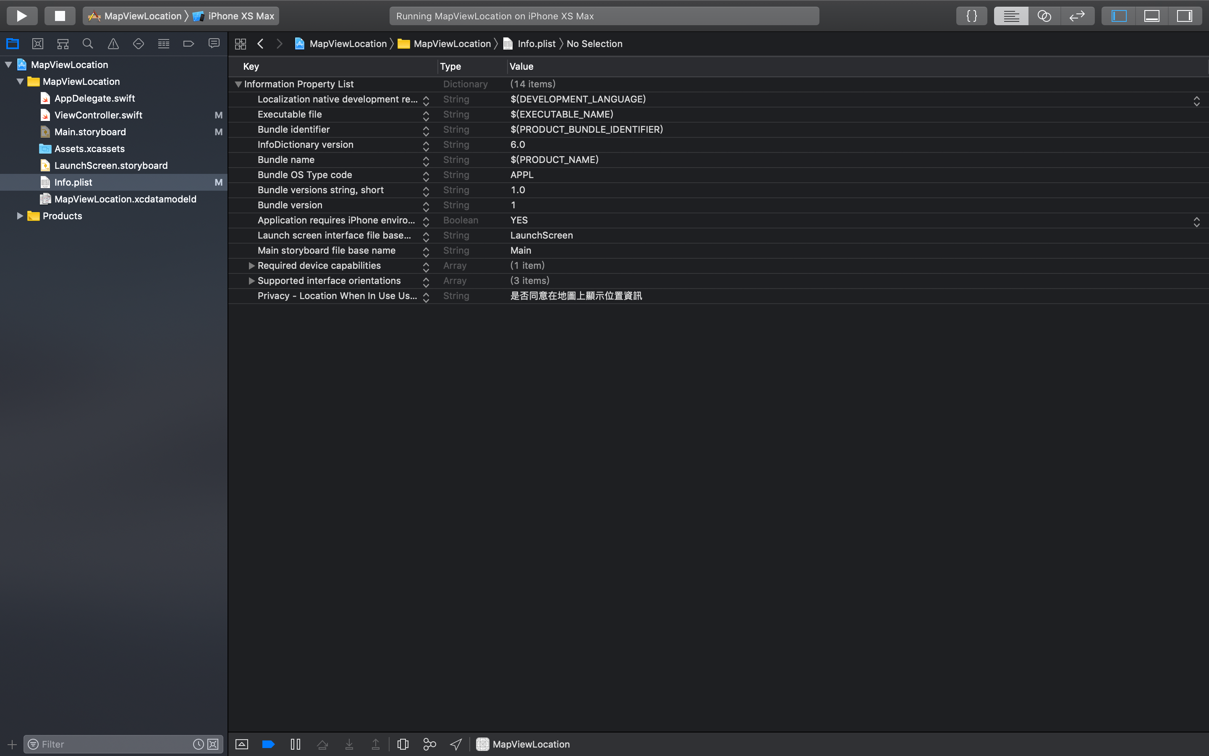The height and width of the screenshot is (756, 1209).
Task: Open value popup for Localization native development
Action: [x=1196, y=101]
